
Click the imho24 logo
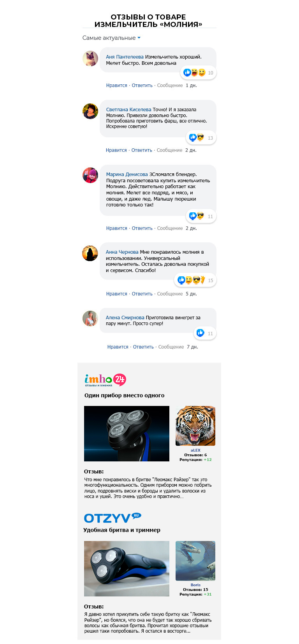[105, 380]
